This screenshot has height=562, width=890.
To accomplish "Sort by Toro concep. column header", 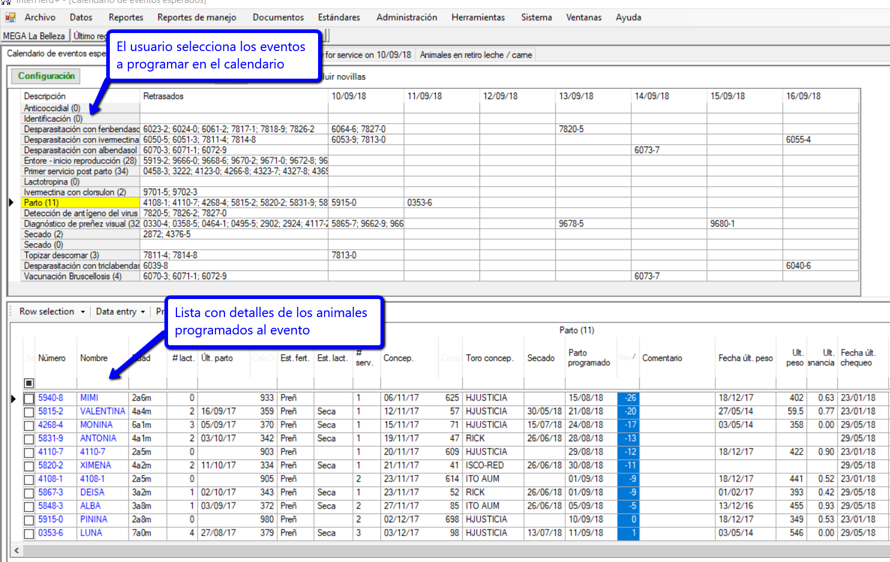I will tap(489, 358).
